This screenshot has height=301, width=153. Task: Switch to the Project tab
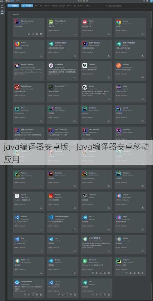coord(55,6)
